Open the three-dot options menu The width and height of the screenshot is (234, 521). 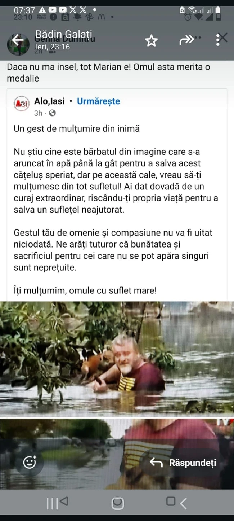click(218, 40)
